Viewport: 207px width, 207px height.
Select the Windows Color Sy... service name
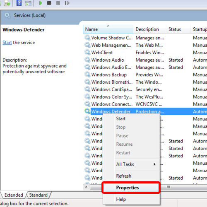point(112,97)
